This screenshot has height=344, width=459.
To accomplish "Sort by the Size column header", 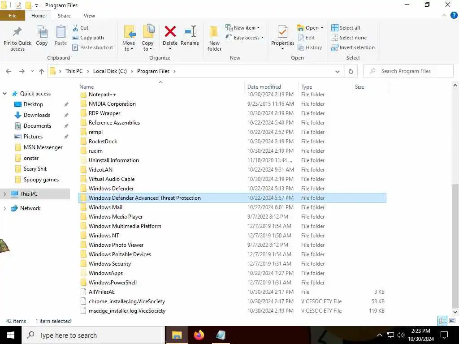I will pyautogui.click(x=370, y=87).
